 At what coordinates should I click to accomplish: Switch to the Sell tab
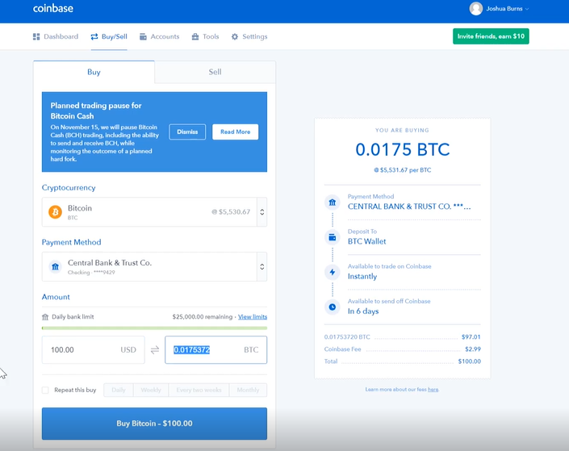215,72
